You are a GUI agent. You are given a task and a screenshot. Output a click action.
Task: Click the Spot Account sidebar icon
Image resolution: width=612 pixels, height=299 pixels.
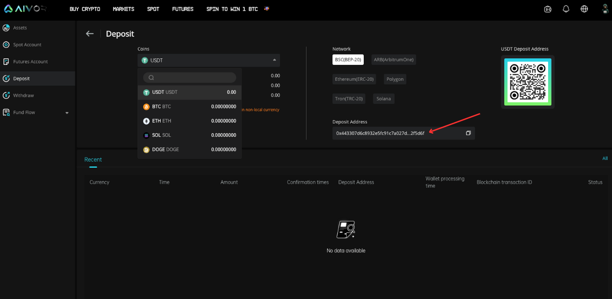6,45
